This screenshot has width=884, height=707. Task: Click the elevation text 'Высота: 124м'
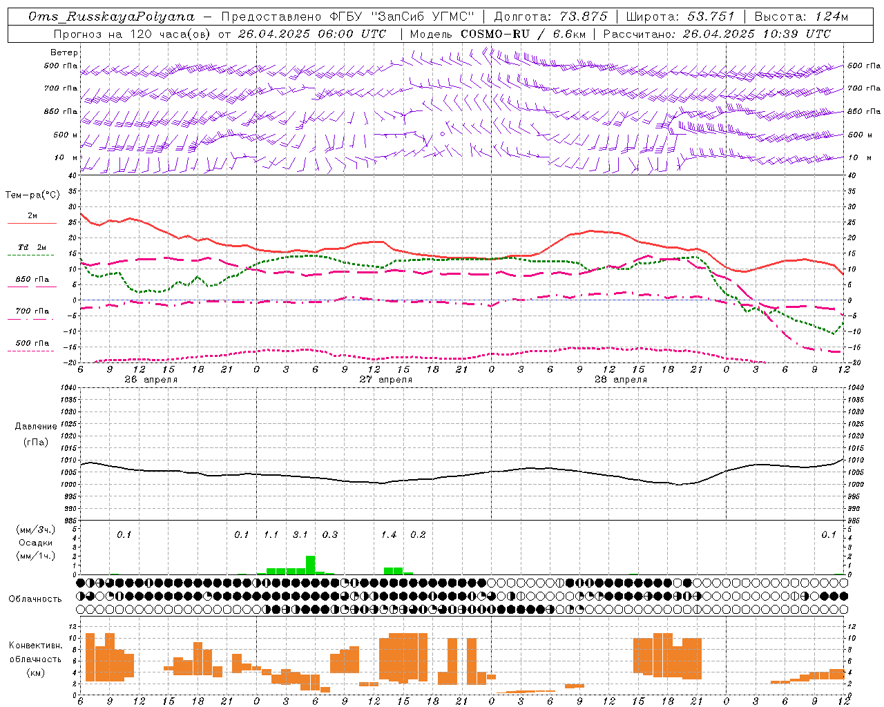pos(801,17)
